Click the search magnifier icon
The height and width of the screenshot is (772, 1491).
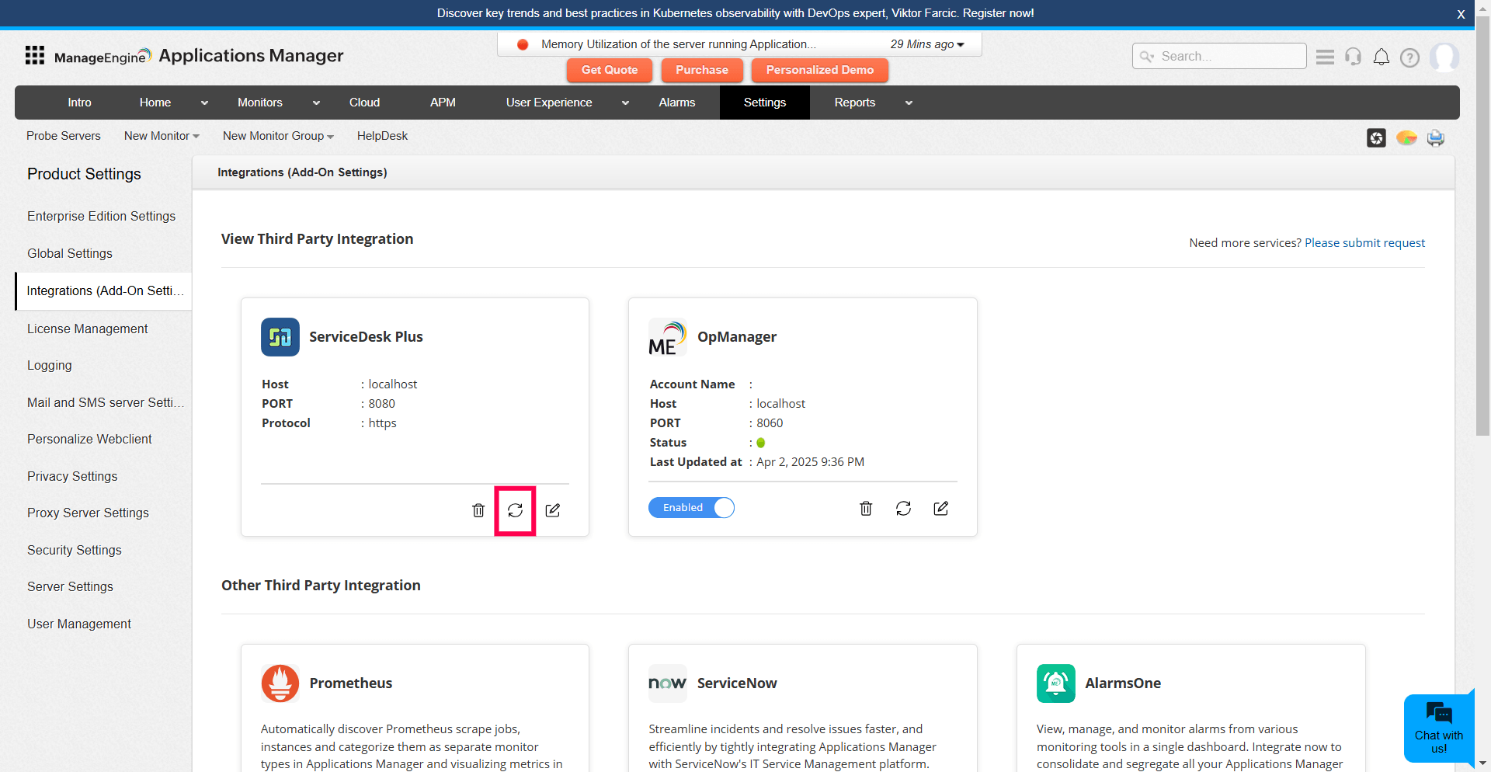pos(1147,57)
